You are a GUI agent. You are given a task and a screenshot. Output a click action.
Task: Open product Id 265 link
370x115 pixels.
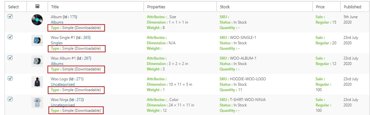[86, 38]
